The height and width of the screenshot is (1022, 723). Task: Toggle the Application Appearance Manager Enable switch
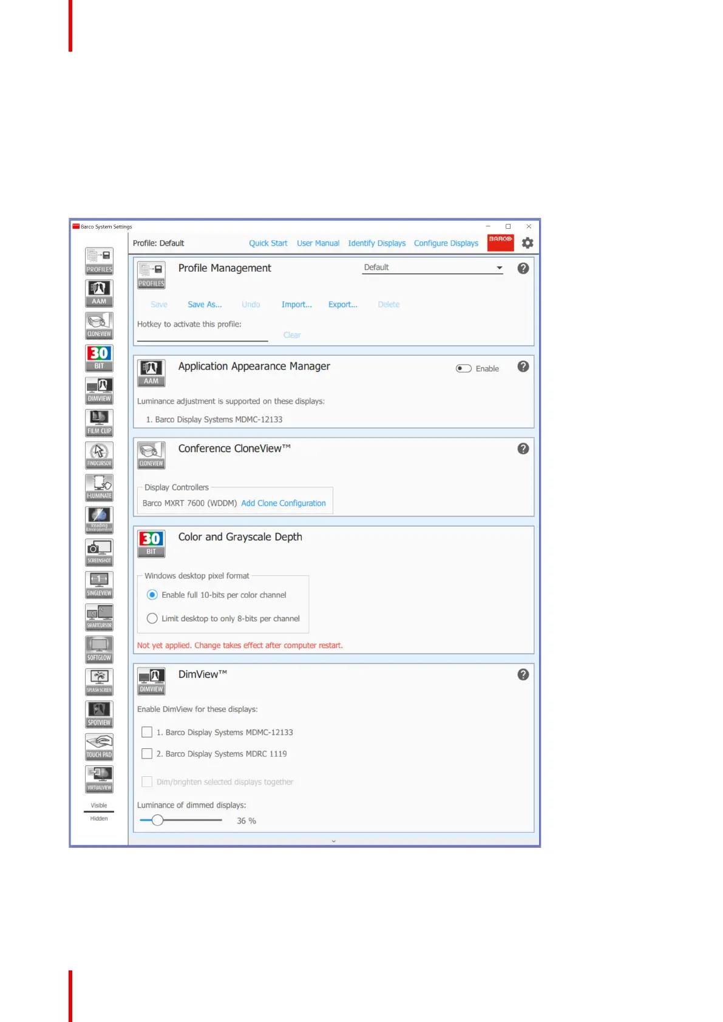coord(464,368)
